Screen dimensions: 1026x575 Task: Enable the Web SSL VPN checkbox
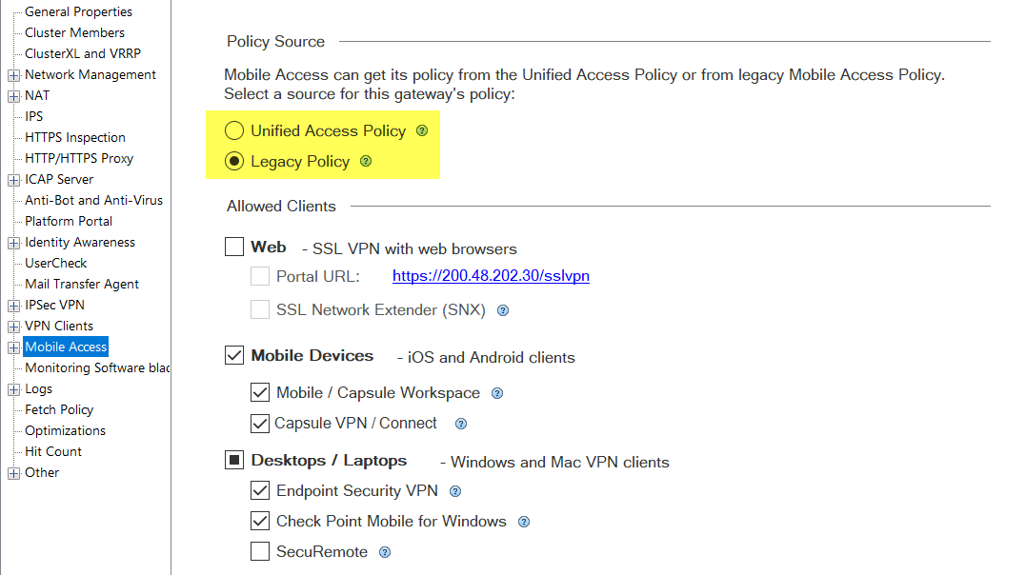coord(234,247)
